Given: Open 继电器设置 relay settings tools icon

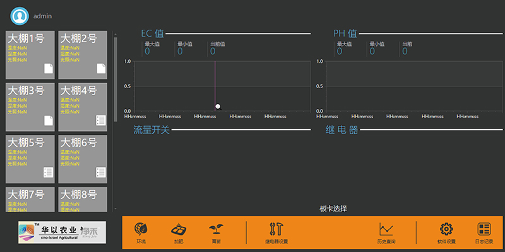Looking at the screenshot, I should 276,229.
